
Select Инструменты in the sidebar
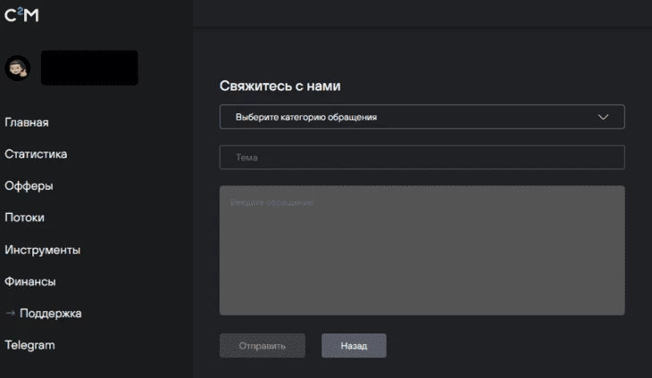[x=42, y=250]
